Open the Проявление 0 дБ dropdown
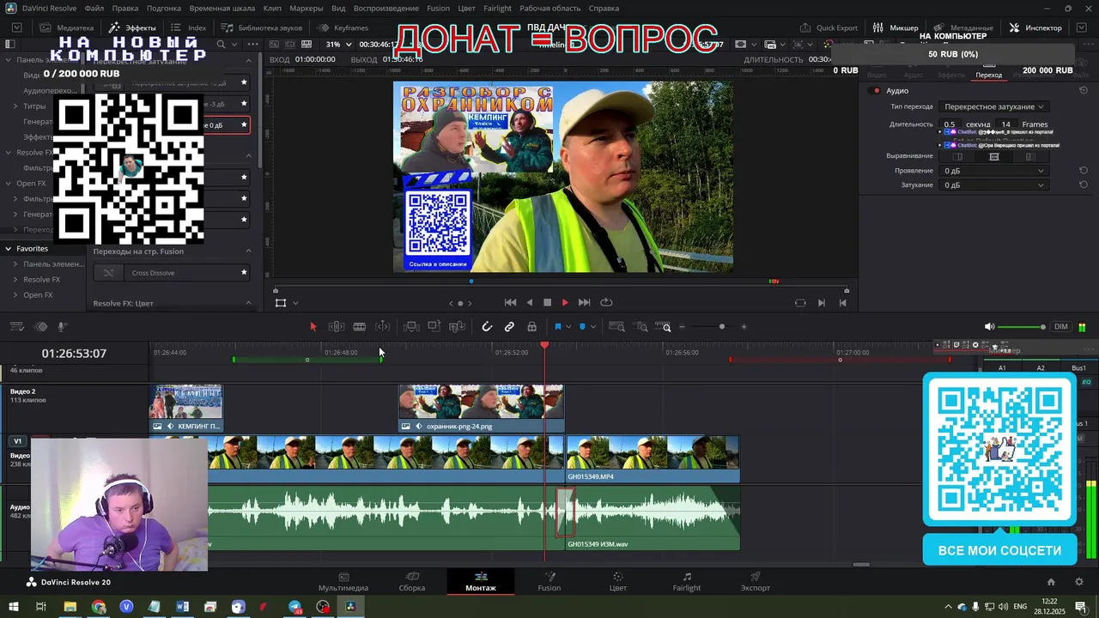The image size is (1099, 618). 993,171
